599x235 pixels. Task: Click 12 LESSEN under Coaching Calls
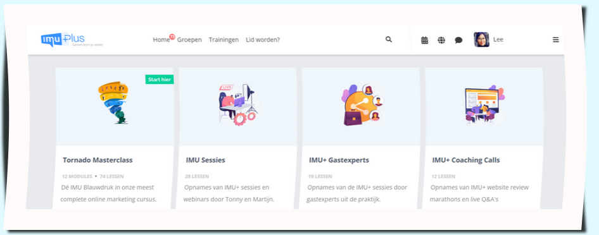(443, 176)
